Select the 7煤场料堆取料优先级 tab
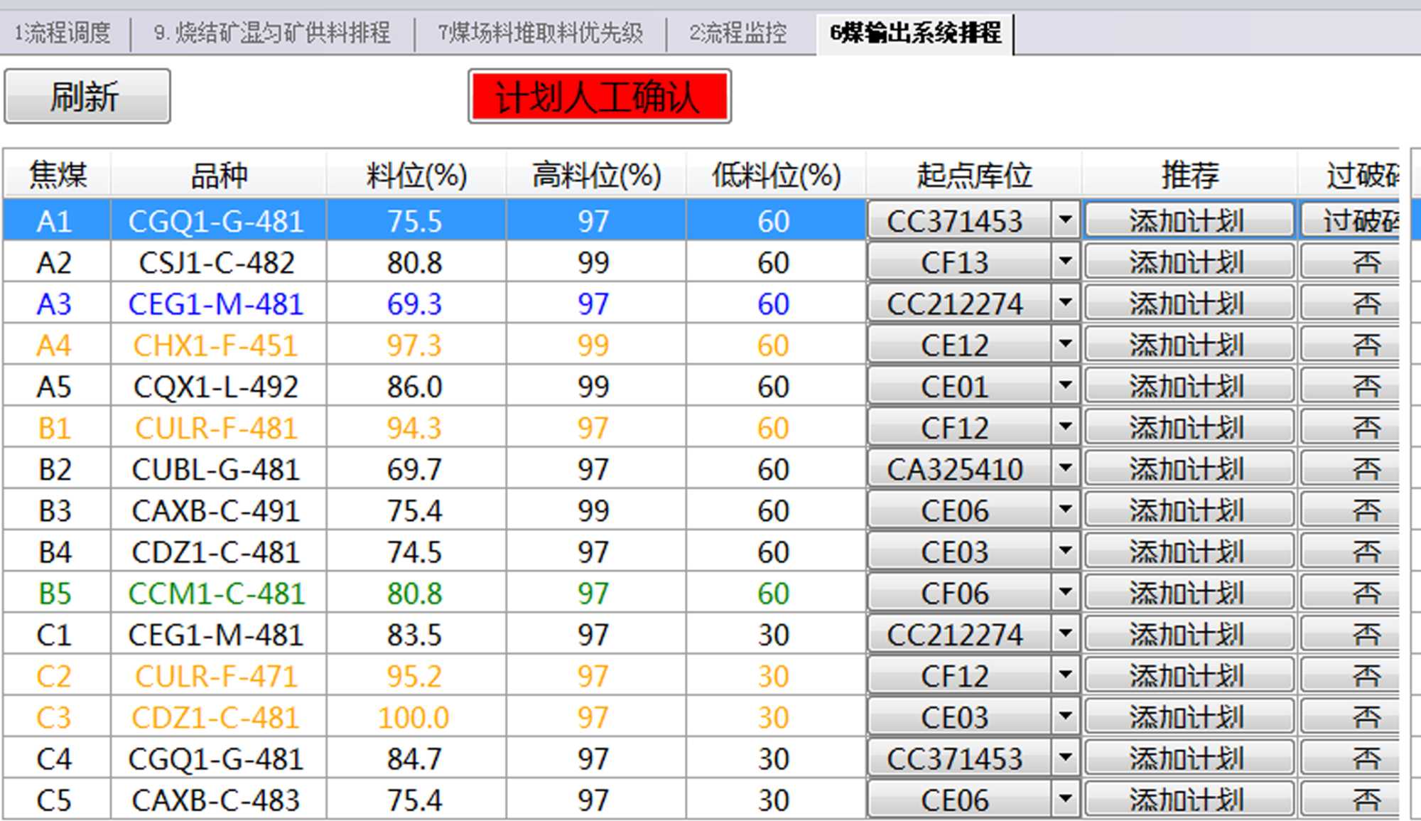1421x821 pixels. coord(540,33)
